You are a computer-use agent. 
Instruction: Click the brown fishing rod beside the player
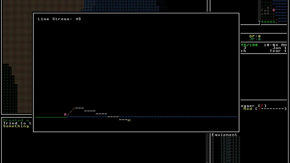[71, 112]
